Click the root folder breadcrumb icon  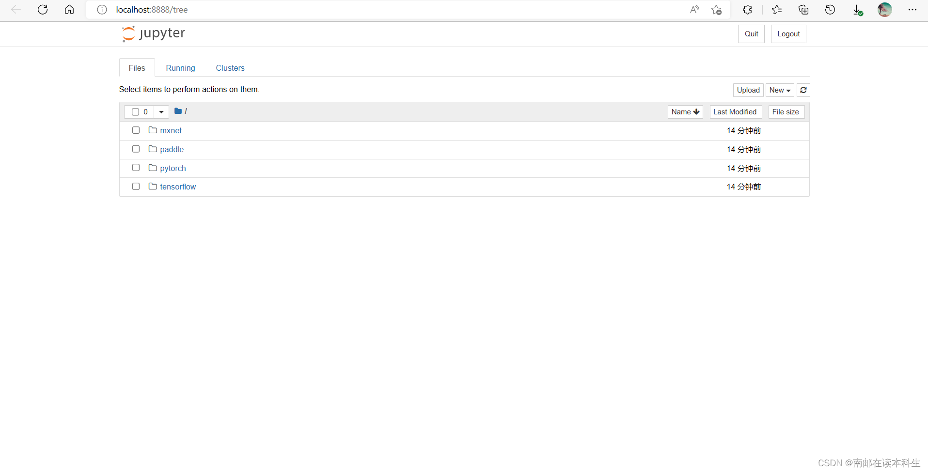(x=178, y=111)
